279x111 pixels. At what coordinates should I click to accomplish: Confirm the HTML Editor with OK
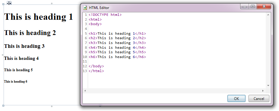[236, 98]
